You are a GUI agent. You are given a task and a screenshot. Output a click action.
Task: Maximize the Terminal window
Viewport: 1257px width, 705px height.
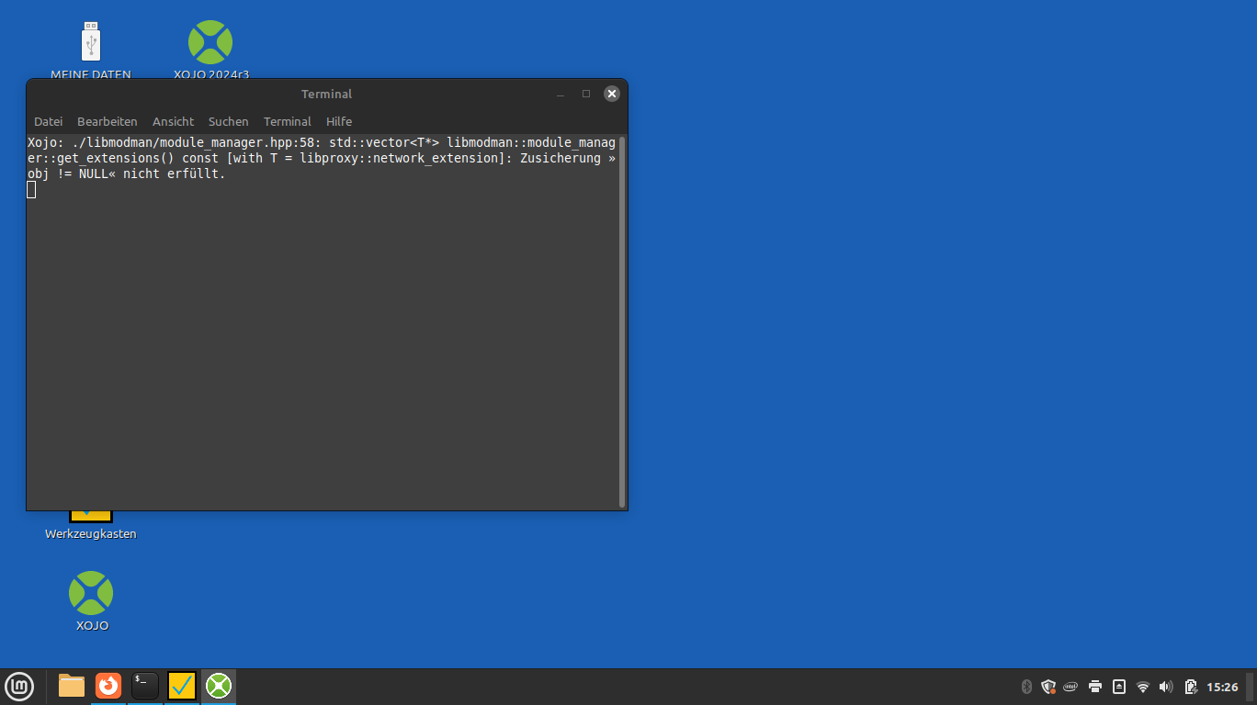[x=586, y=94]
